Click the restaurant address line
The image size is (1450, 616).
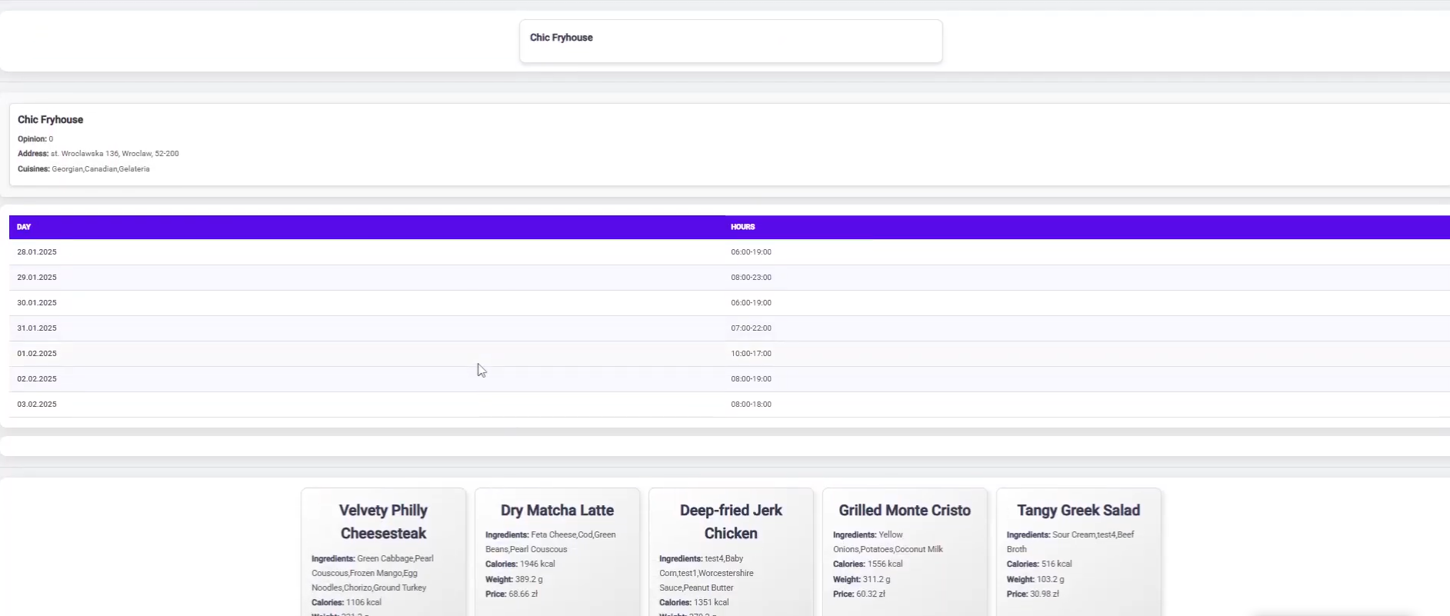(98, 154)
